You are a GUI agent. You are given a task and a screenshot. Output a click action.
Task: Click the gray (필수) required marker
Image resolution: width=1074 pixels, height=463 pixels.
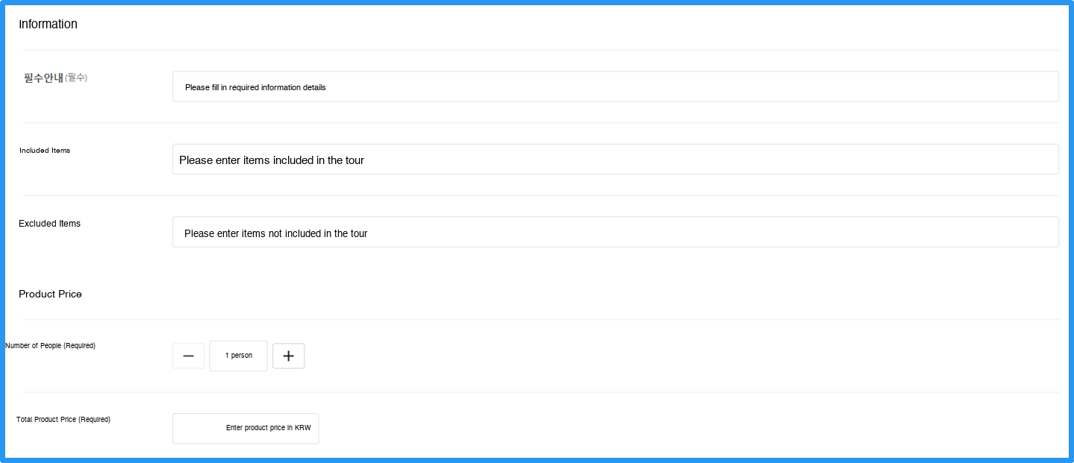pos(76,78)
